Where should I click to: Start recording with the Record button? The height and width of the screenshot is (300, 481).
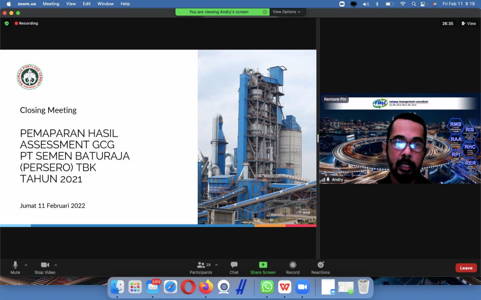pyautogui.click(x=293, y=267)
